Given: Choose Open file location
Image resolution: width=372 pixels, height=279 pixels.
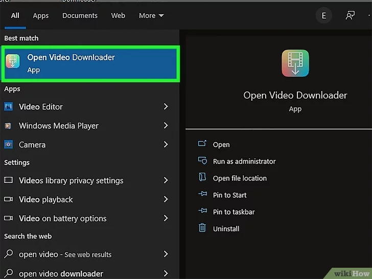Looking at the screenshot, I should [240, 178].
